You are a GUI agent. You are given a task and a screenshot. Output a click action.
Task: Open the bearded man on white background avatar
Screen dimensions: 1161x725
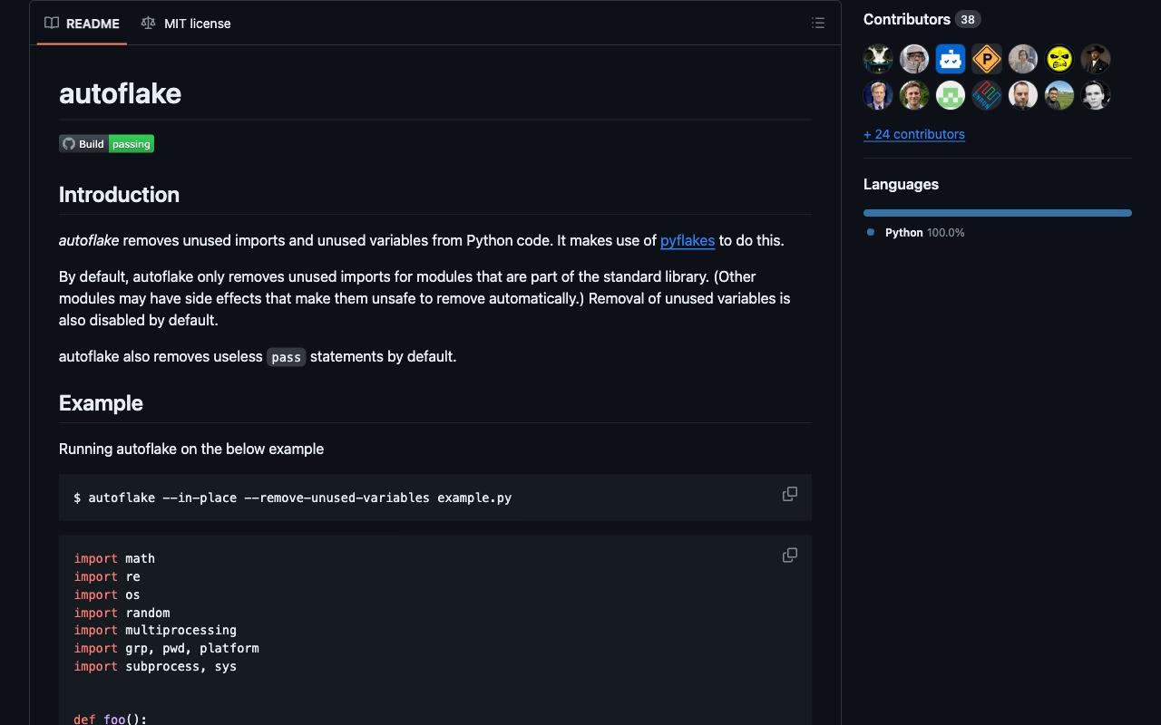[x=1023, y=95]
